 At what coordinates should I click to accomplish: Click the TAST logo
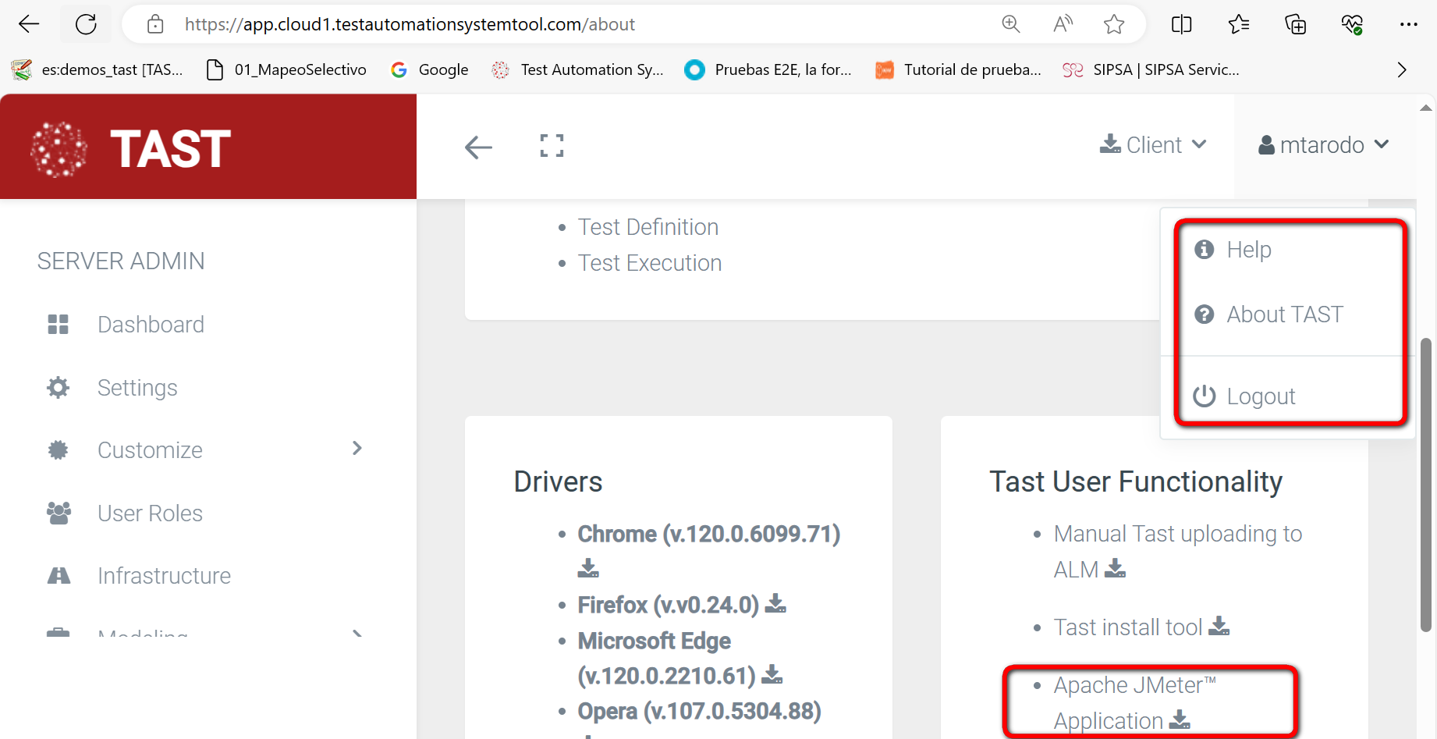(x=131, y=148)
